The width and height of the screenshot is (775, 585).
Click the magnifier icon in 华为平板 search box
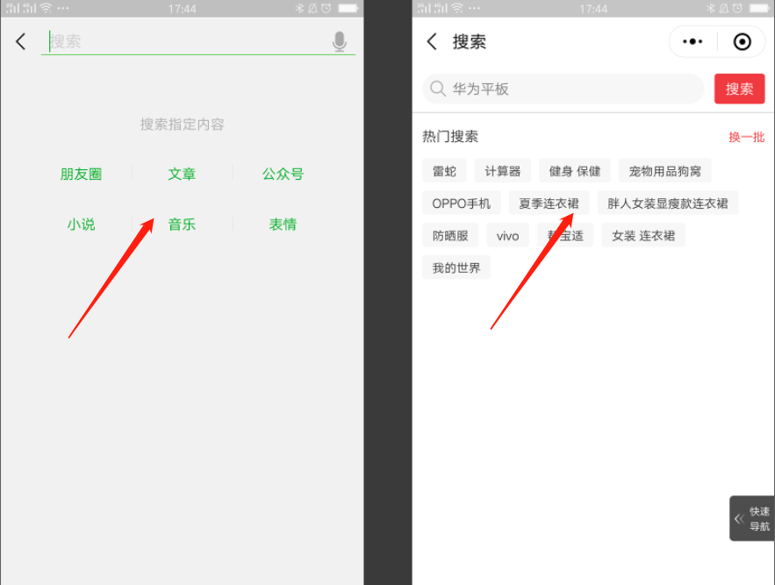[x=438, y=89]
